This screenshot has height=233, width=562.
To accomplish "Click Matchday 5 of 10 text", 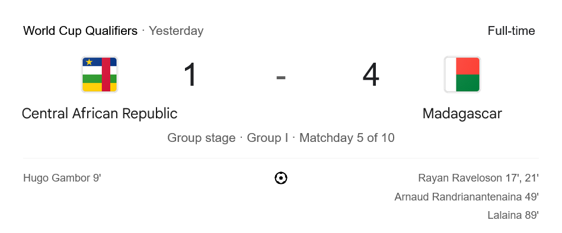I will (x=347, y=138).
